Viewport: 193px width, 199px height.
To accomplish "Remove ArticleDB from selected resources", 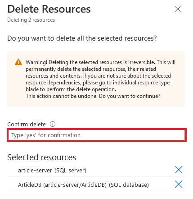I will [x=179, y=184].
